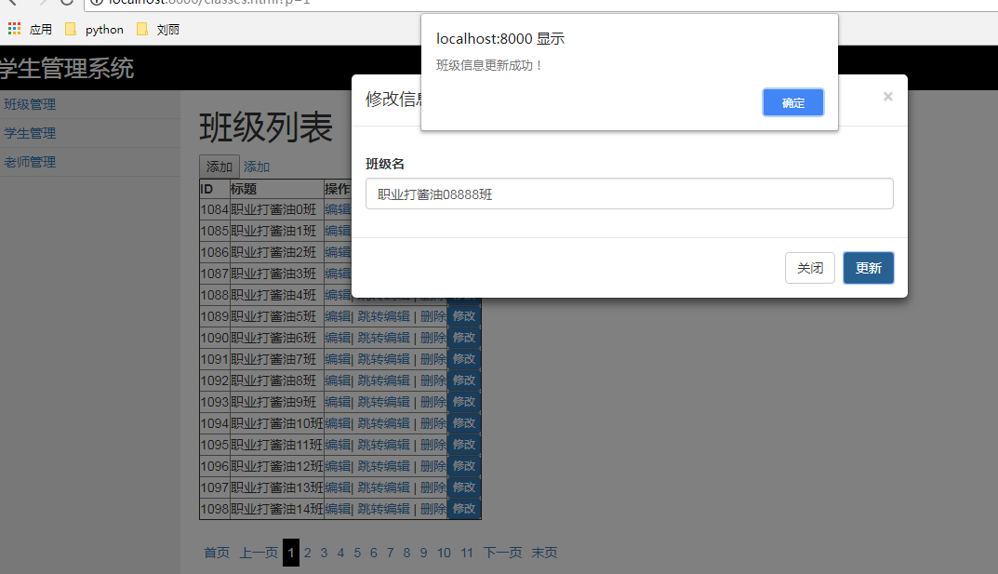Click ID cell 1095
The height and width of the screenshot is (574, 998).
[x=215, y=444]
